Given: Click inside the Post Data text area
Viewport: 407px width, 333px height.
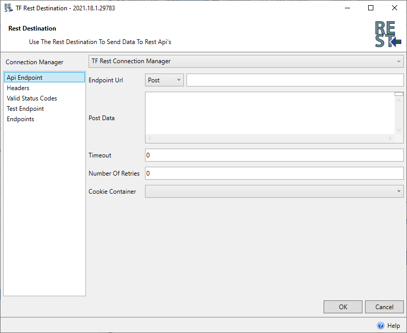Looking at the screenshot, I should (x=270, y=113).
